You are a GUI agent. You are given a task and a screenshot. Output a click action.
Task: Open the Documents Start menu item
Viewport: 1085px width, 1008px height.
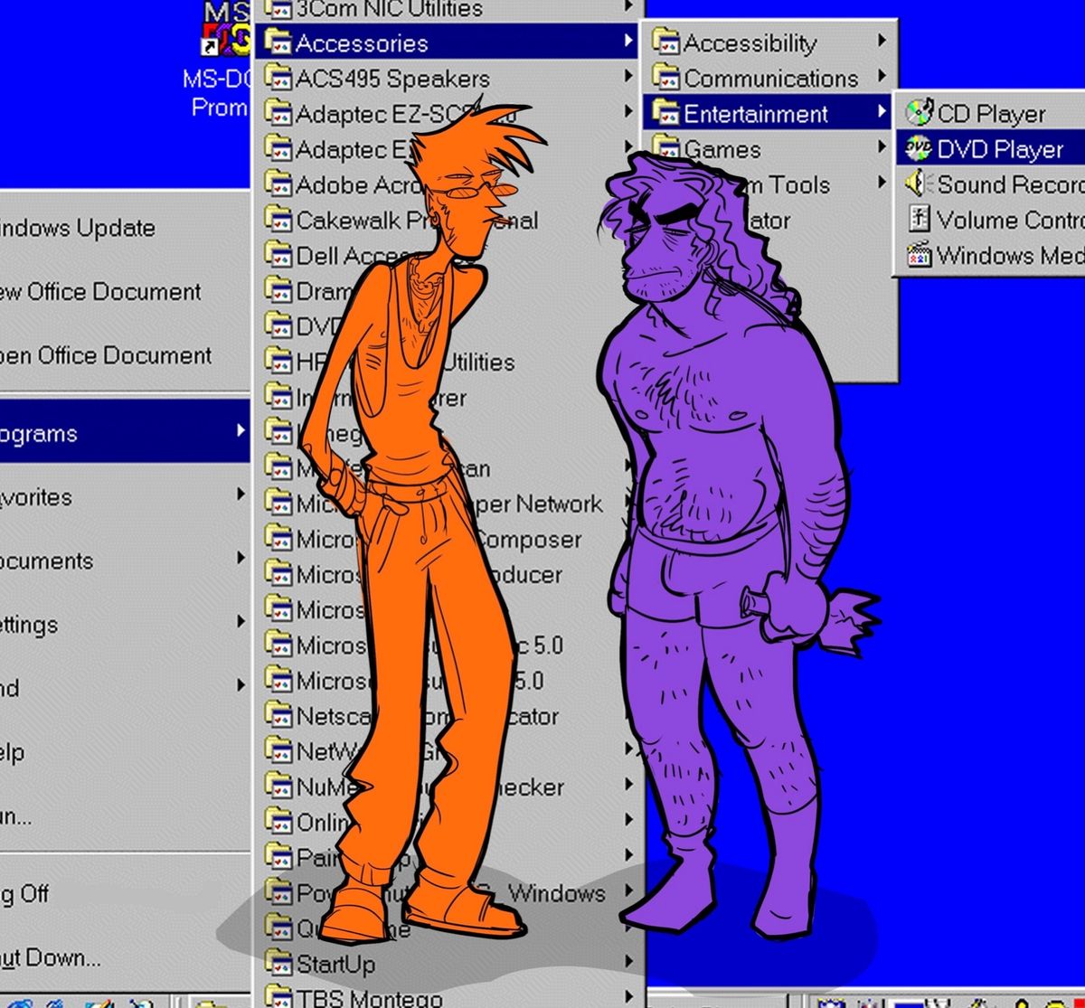click(x=125, y=561)
